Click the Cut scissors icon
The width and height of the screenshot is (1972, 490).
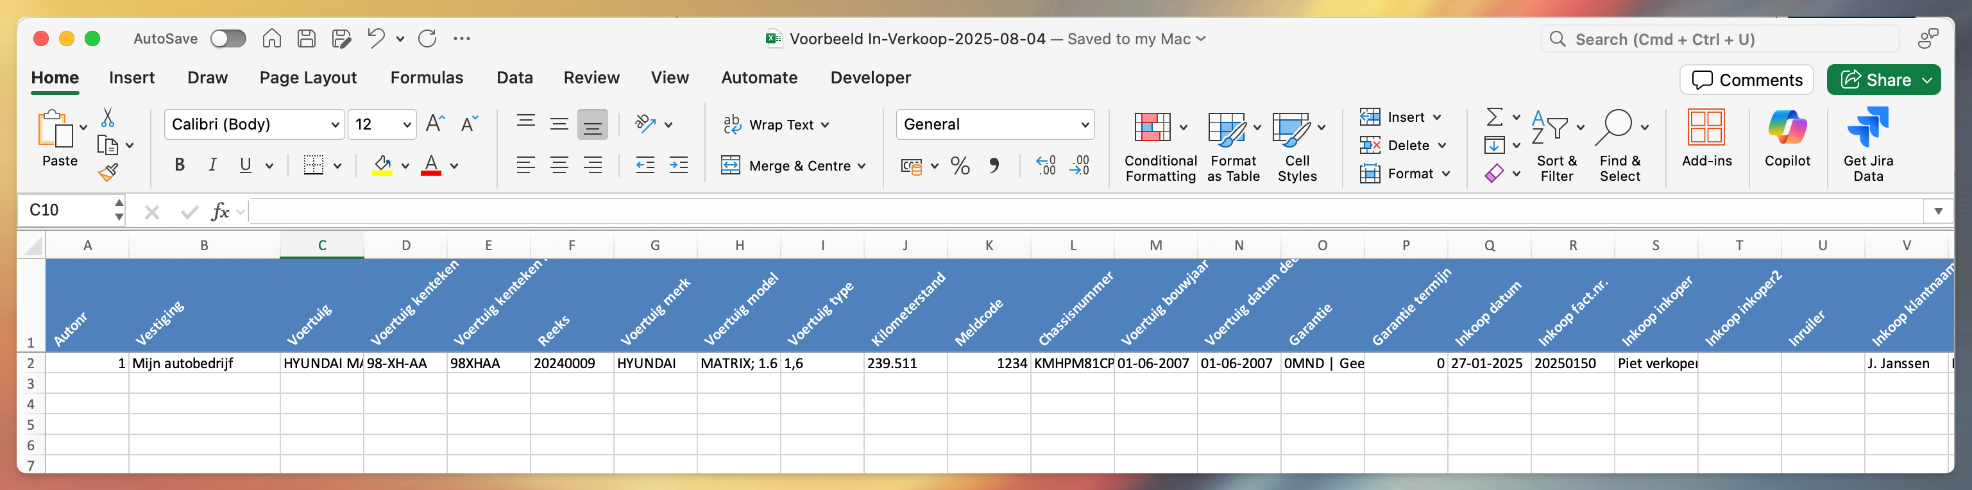(108, 117)
